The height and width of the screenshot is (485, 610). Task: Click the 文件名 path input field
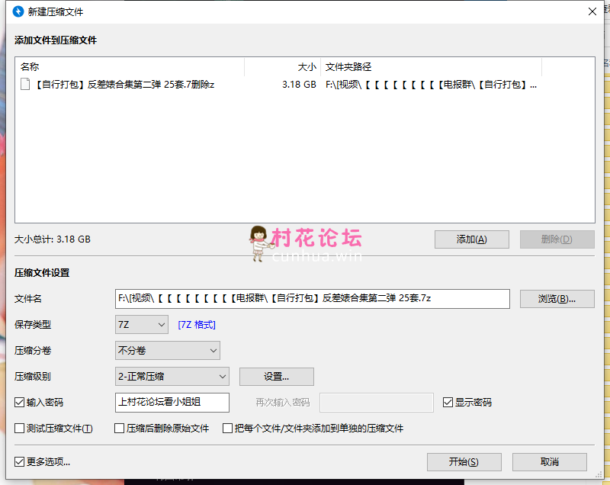click(312, 298)
